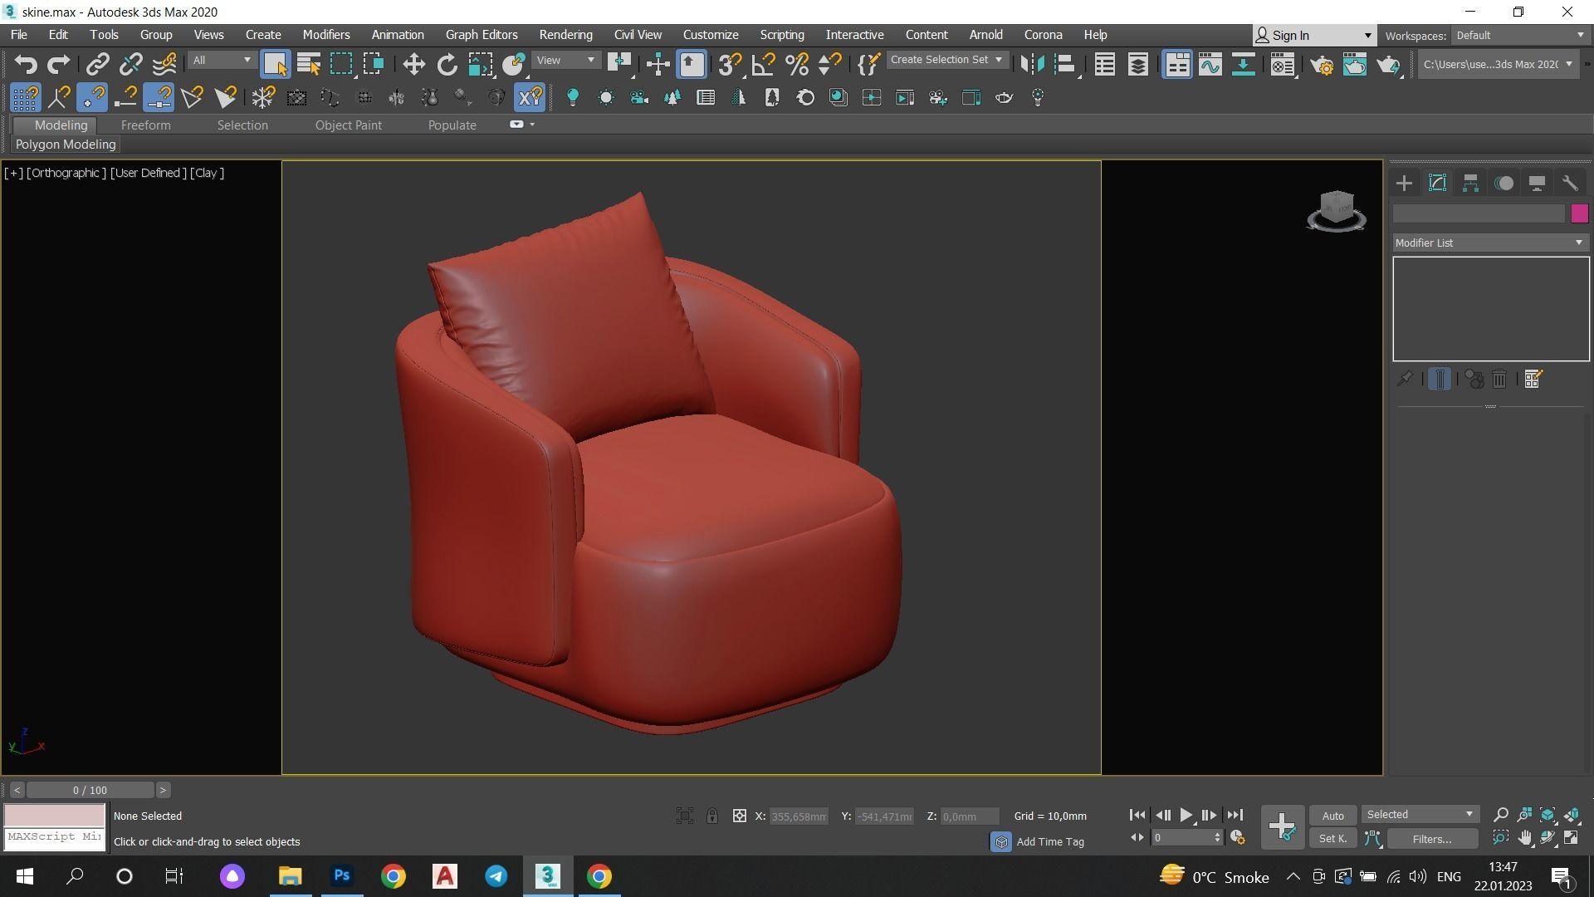Expand the ribbon options small arrow
Viewport: 1594px width, 897px height.
(x=532, y=125)
